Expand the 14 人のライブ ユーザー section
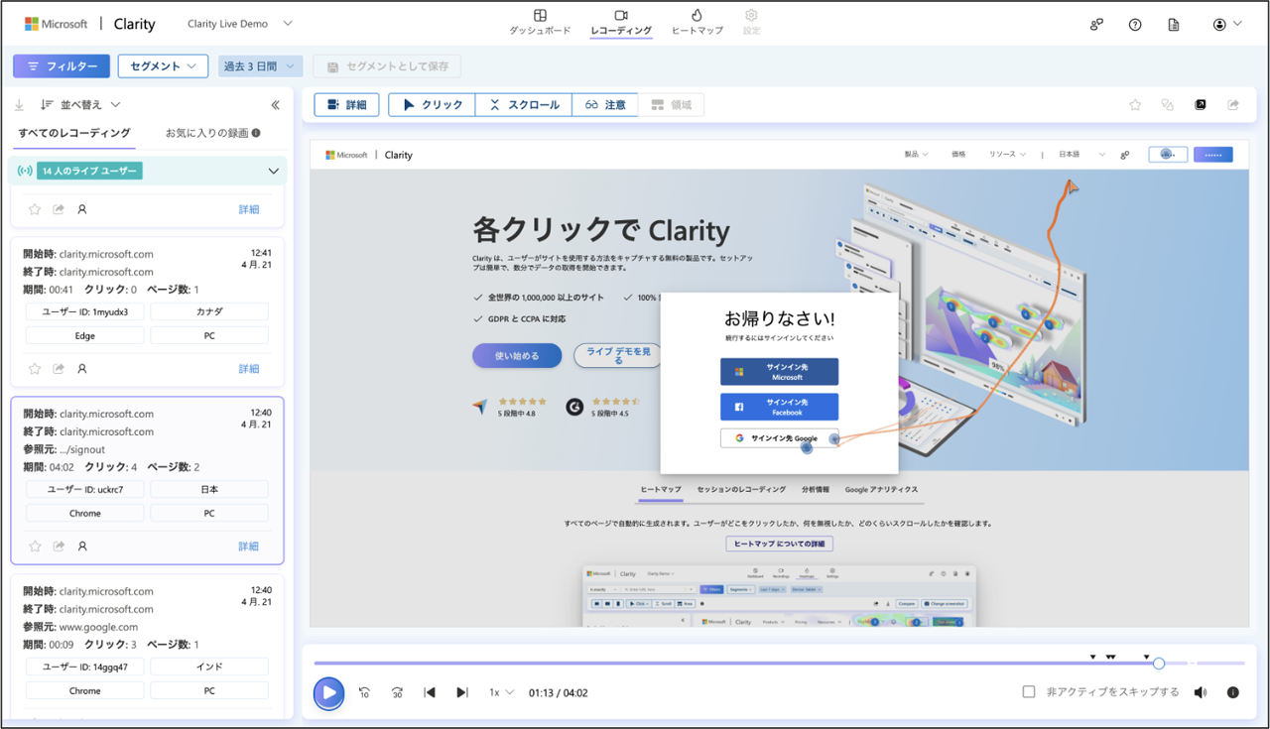This screenshot has height=729, width=1270. click(274, 172)
